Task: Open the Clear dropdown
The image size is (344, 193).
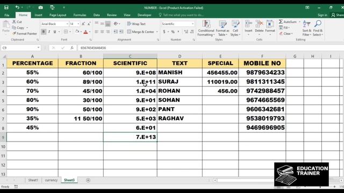Action: tap(286, 33)
